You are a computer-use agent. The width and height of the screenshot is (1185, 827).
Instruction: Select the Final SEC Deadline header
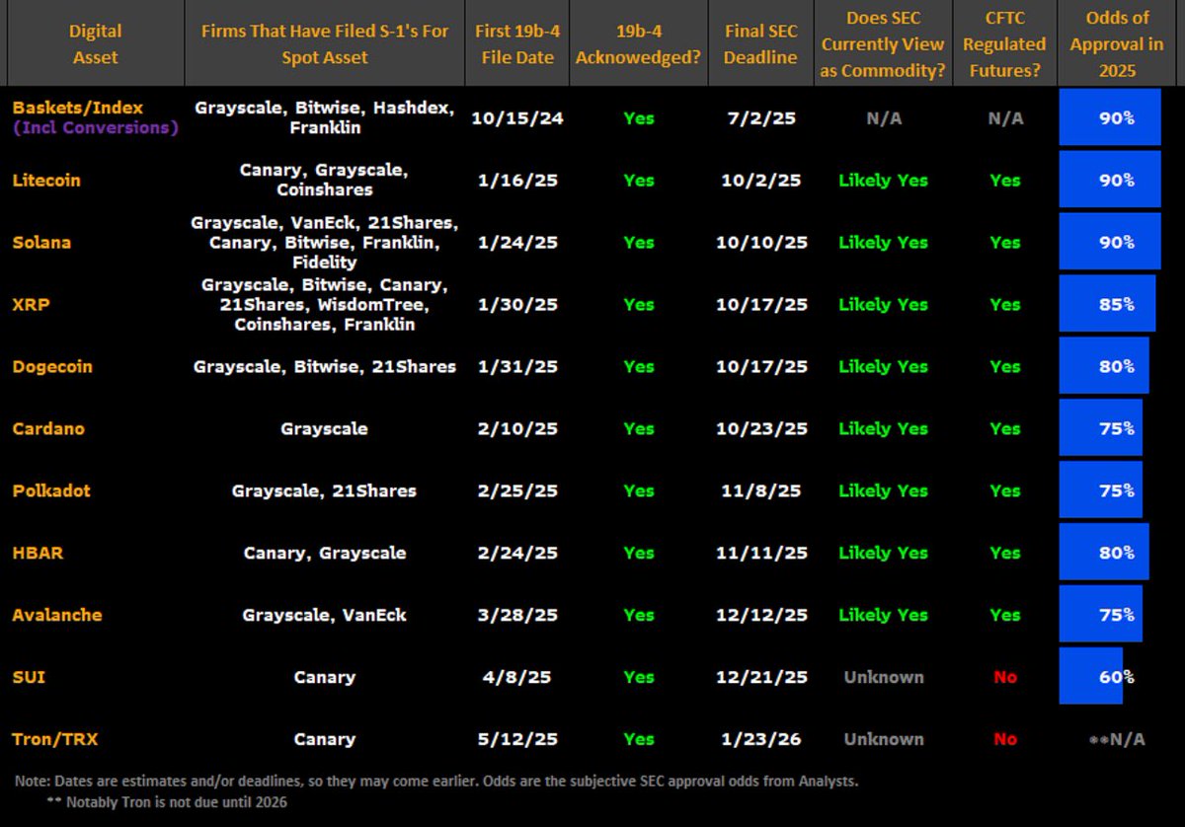pos(760,43)
